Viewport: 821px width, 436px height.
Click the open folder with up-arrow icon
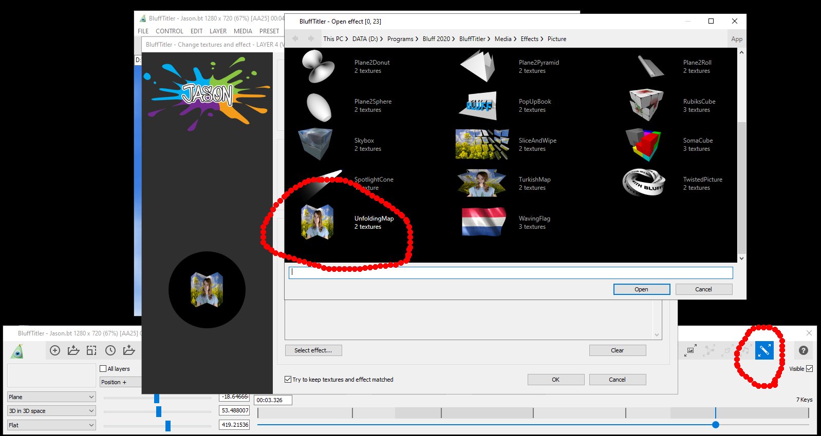coord(73,350)
